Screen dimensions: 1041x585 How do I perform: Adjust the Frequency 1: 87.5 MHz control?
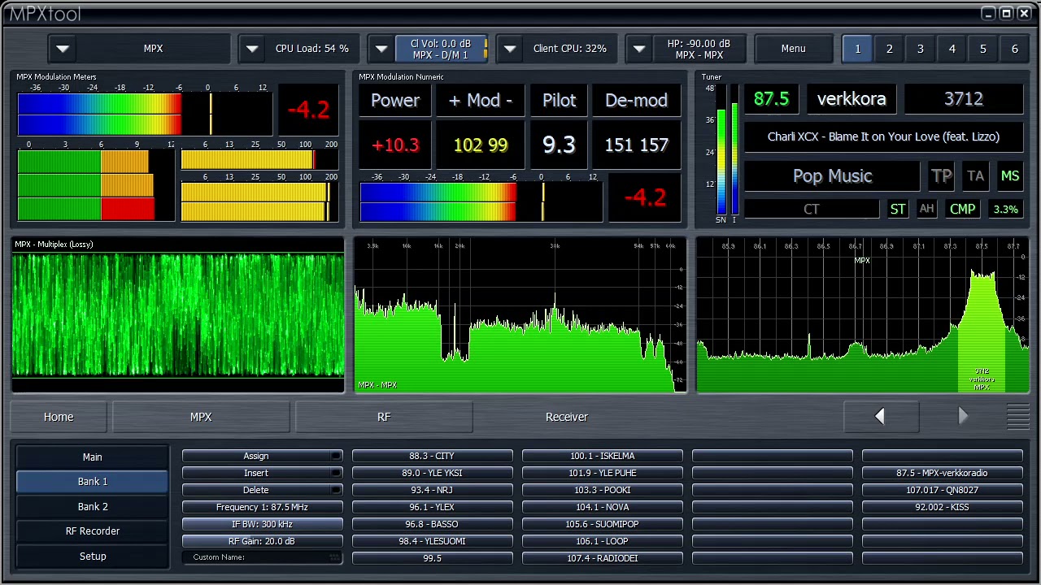(262, 507)
